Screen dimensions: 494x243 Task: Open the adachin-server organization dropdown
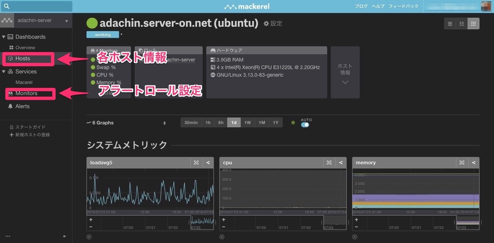(x=67, y=21)
